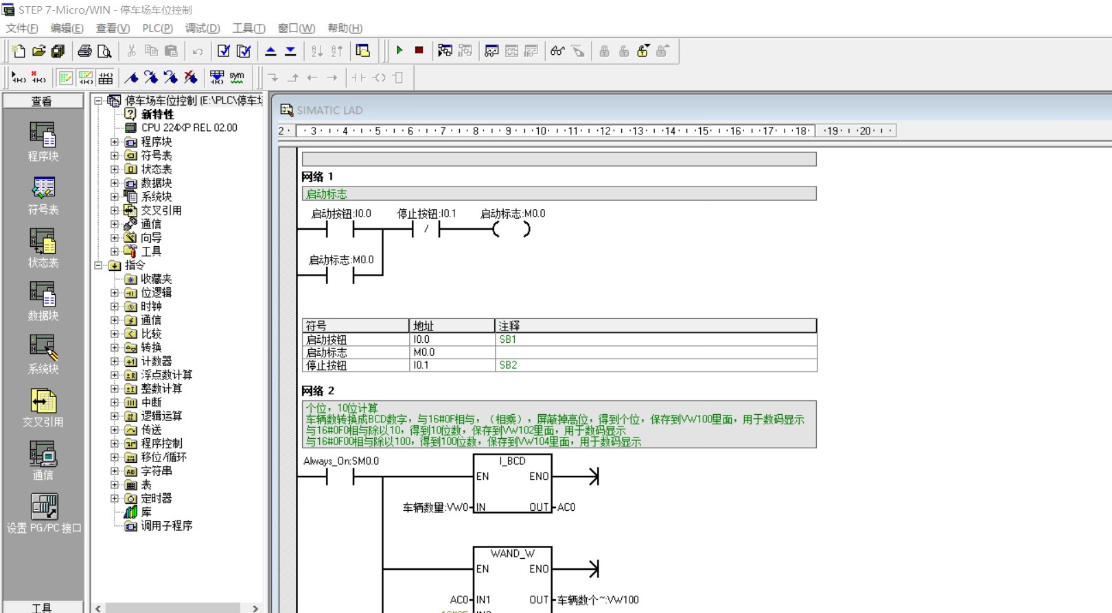Compile the current block icon
Viewport: 1112px width, 613px height.
[x=224, y=51]
